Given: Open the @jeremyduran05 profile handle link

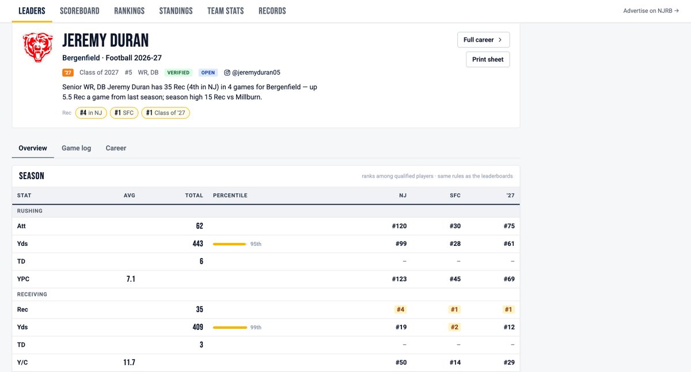Looking at the screenshot, I should (x=256, y=73).
